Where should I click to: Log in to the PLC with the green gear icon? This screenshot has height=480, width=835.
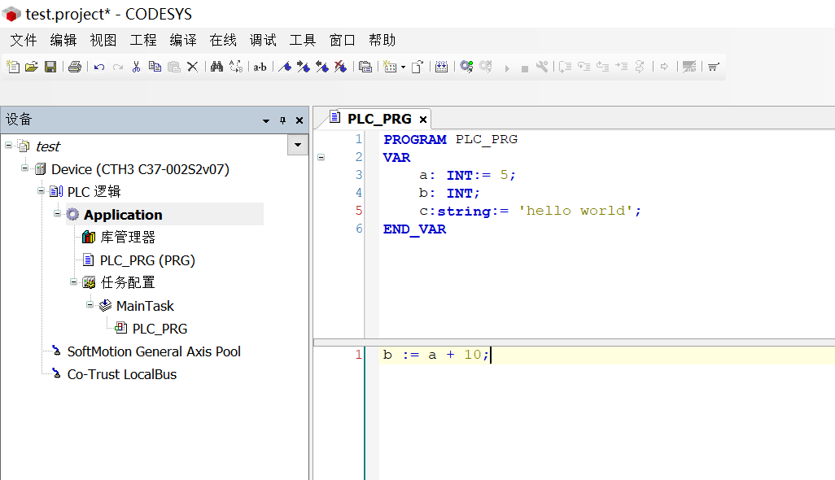[x=466, y=66]
